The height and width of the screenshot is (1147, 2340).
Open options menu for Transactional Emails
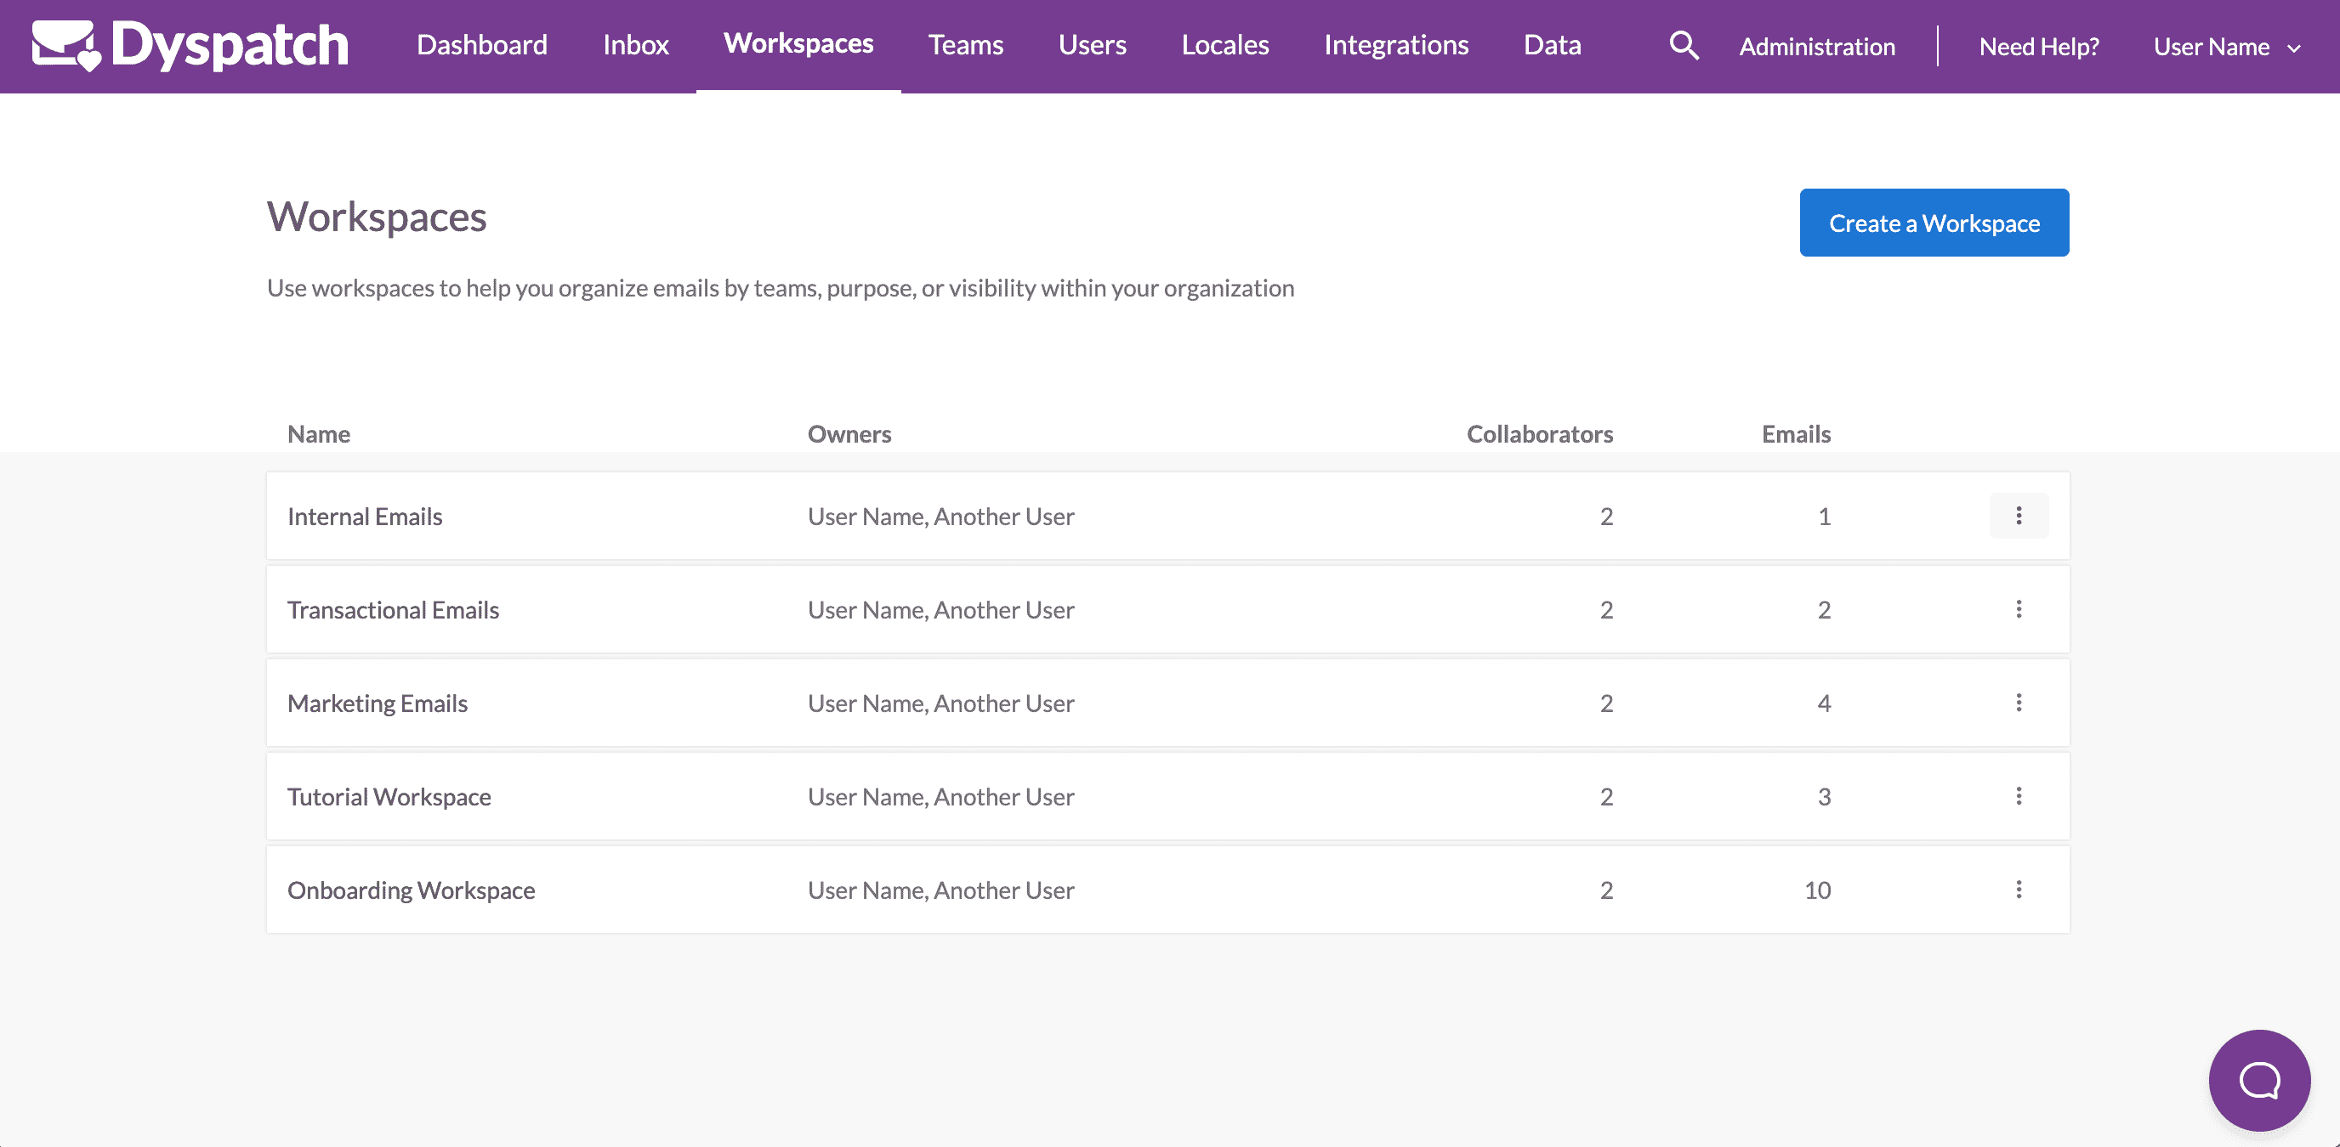(x=2019, y=609)
